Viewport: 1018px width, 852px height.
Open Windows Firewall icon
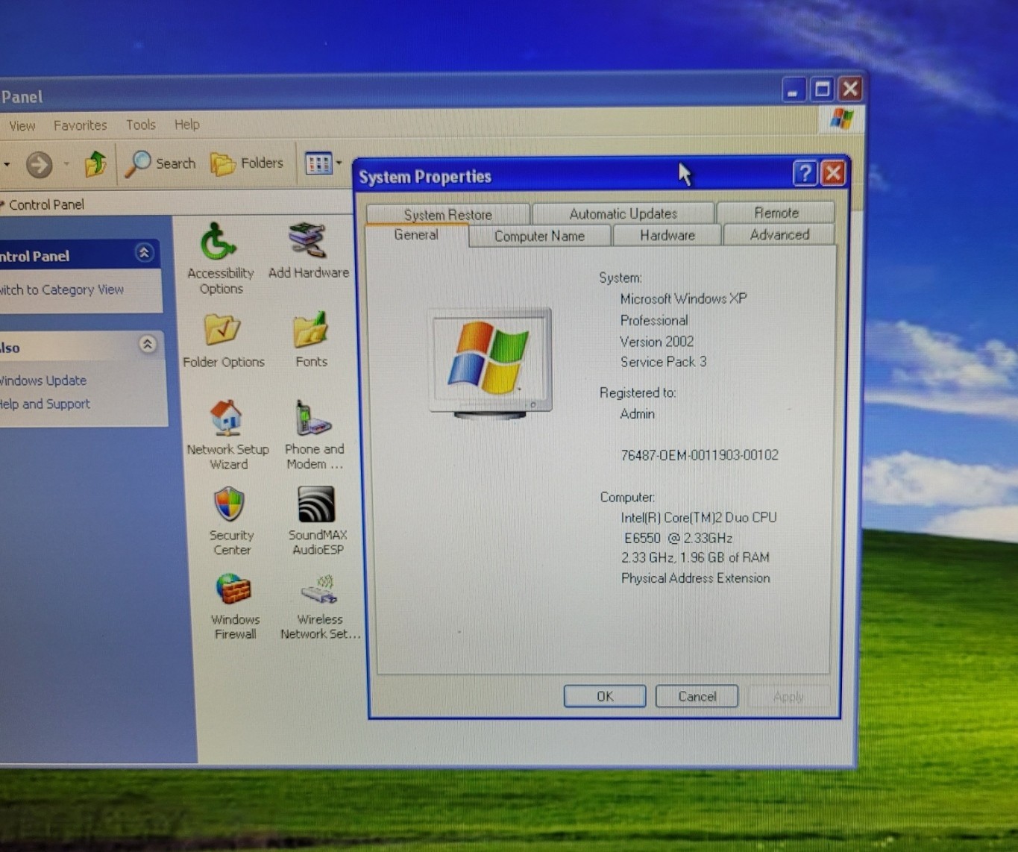[x=234, y=607]
